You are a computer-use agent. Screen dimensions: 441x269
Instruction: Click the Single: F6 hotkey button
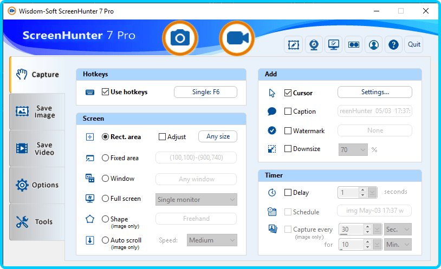click(x=205, y=92)
